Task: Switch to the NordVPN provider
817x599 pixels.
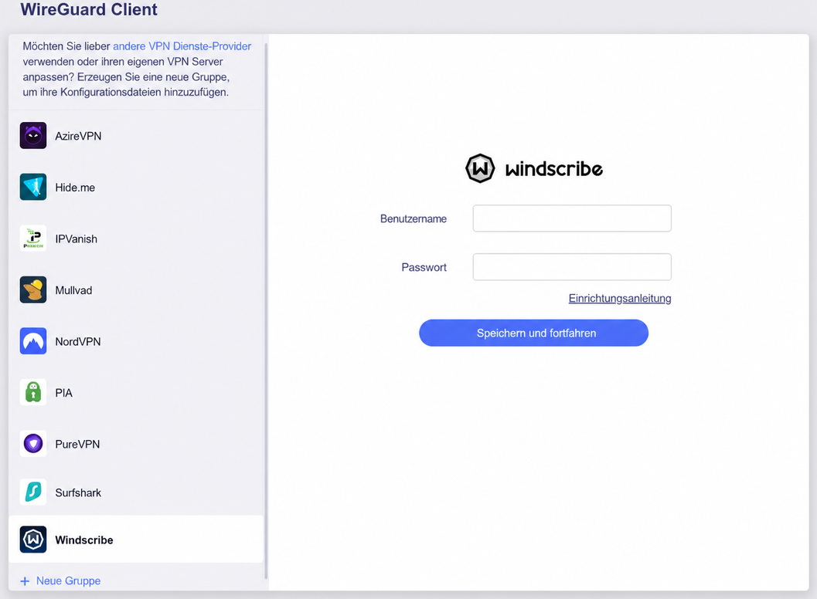Action: [136, 341]
